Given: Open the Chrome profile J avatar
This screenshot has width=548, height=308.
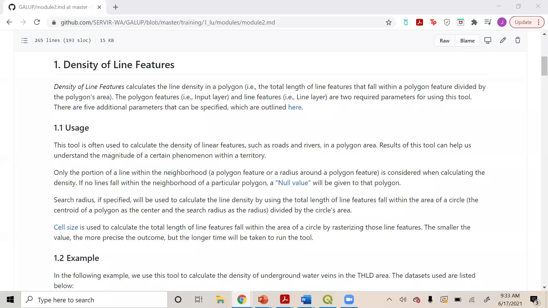Looking at the screenshot, I should [502, 22].
